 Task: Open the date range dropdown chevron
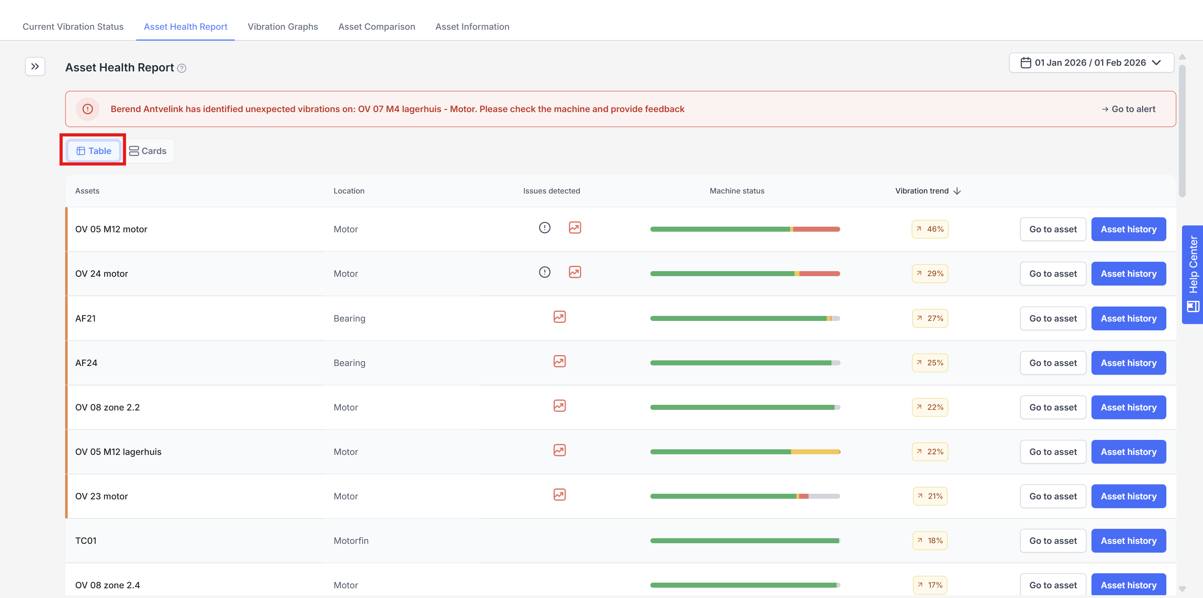1156,63
